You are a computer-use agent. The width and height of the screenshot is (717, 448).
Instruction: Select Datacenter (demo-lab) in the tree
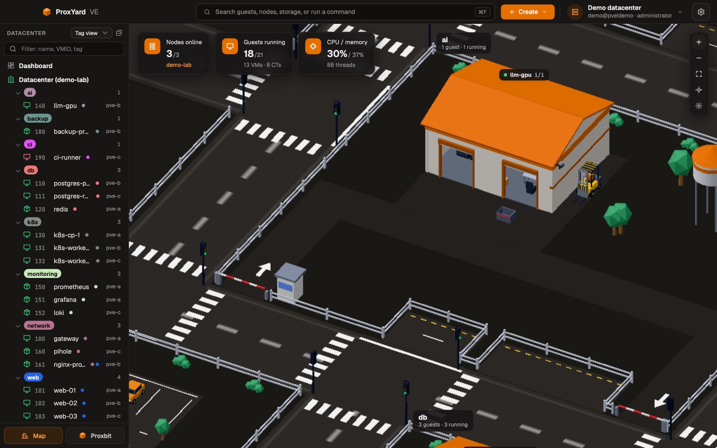coord(64,80)
